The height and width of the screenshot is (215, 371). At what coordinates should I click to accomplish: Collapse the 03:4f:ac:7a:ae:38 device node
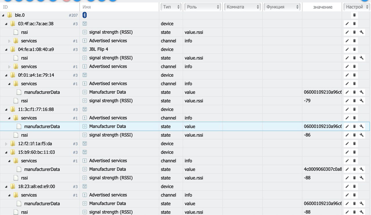tap(6, 24)
